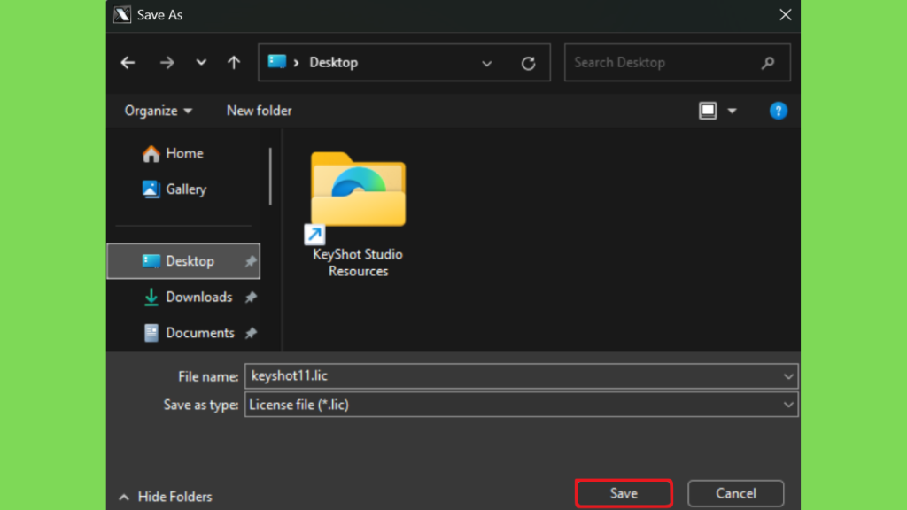Viewport: 907px width, 510px height.
Task: Go back using the Back arrow
Action: click(x=128, y=63)
